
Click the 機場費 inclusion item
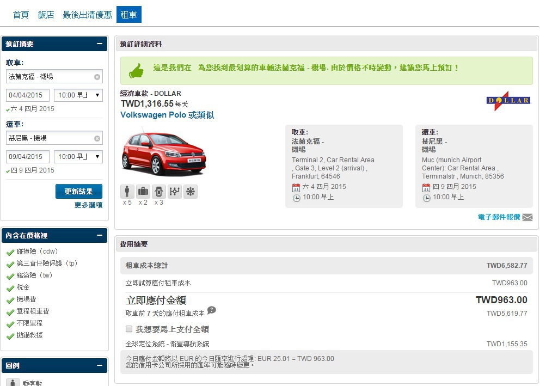pos(26,299)
